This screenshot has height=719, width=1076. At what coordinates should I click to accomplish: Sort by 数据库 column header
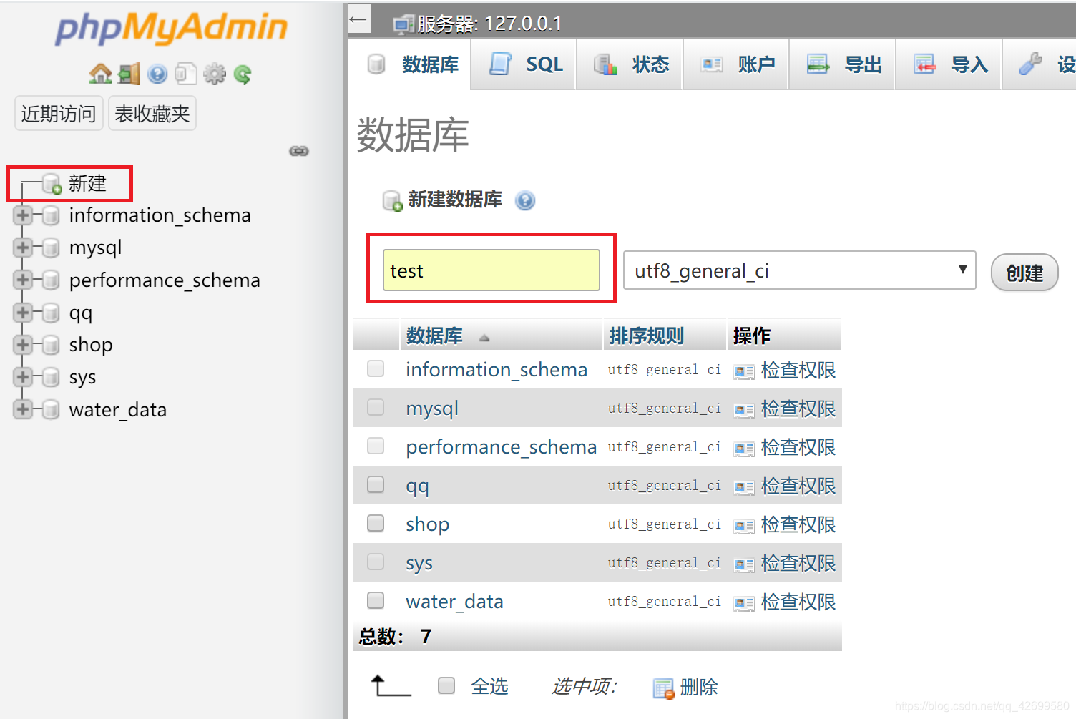(434, 336)
